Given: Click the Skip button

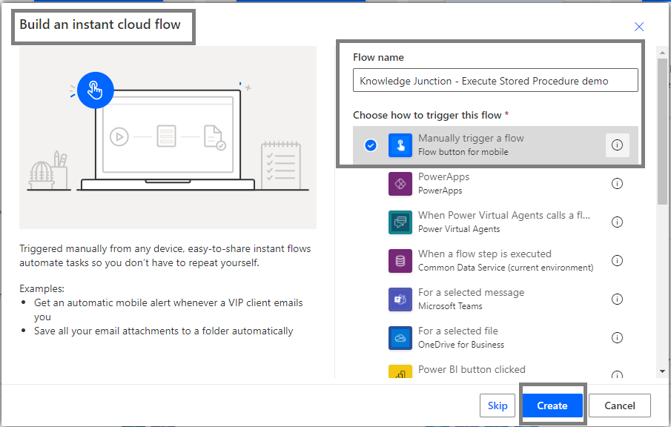Looking at the screenshot, I should pyautogui.click(x=498, y=406).
